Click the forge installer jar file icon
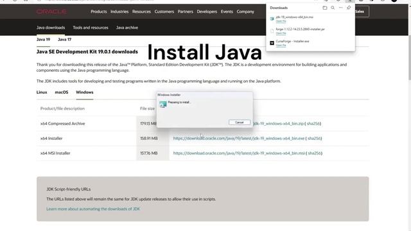The height and width of the screenshot is (231, 411). point(272,31)
